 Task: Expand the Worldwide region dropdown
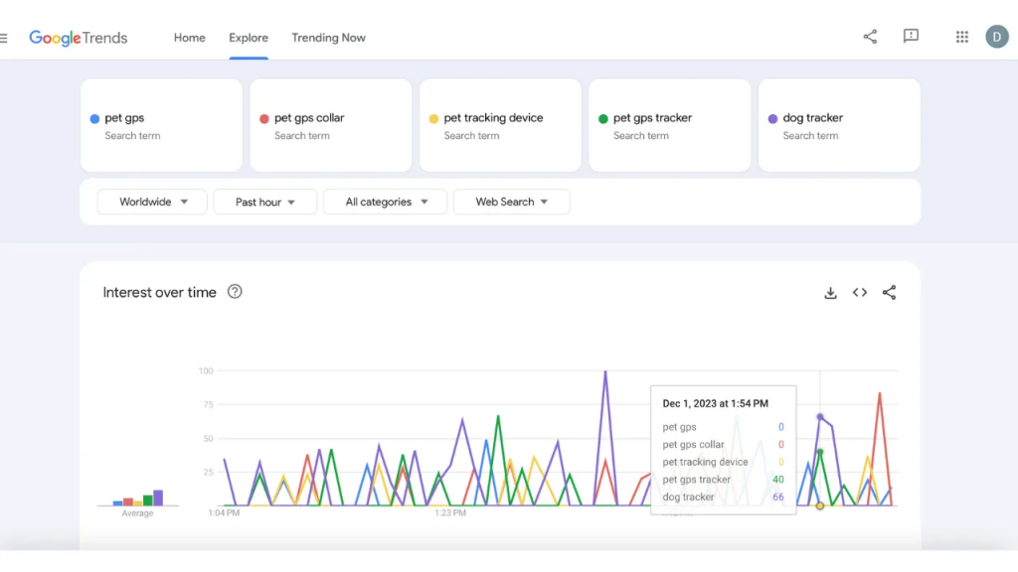click(x=152, y=202)
